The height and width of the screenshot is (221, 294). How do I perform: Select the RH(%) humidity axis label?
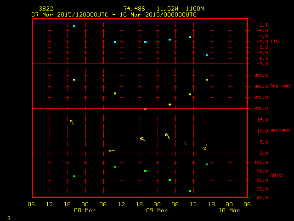click(276, 175)
